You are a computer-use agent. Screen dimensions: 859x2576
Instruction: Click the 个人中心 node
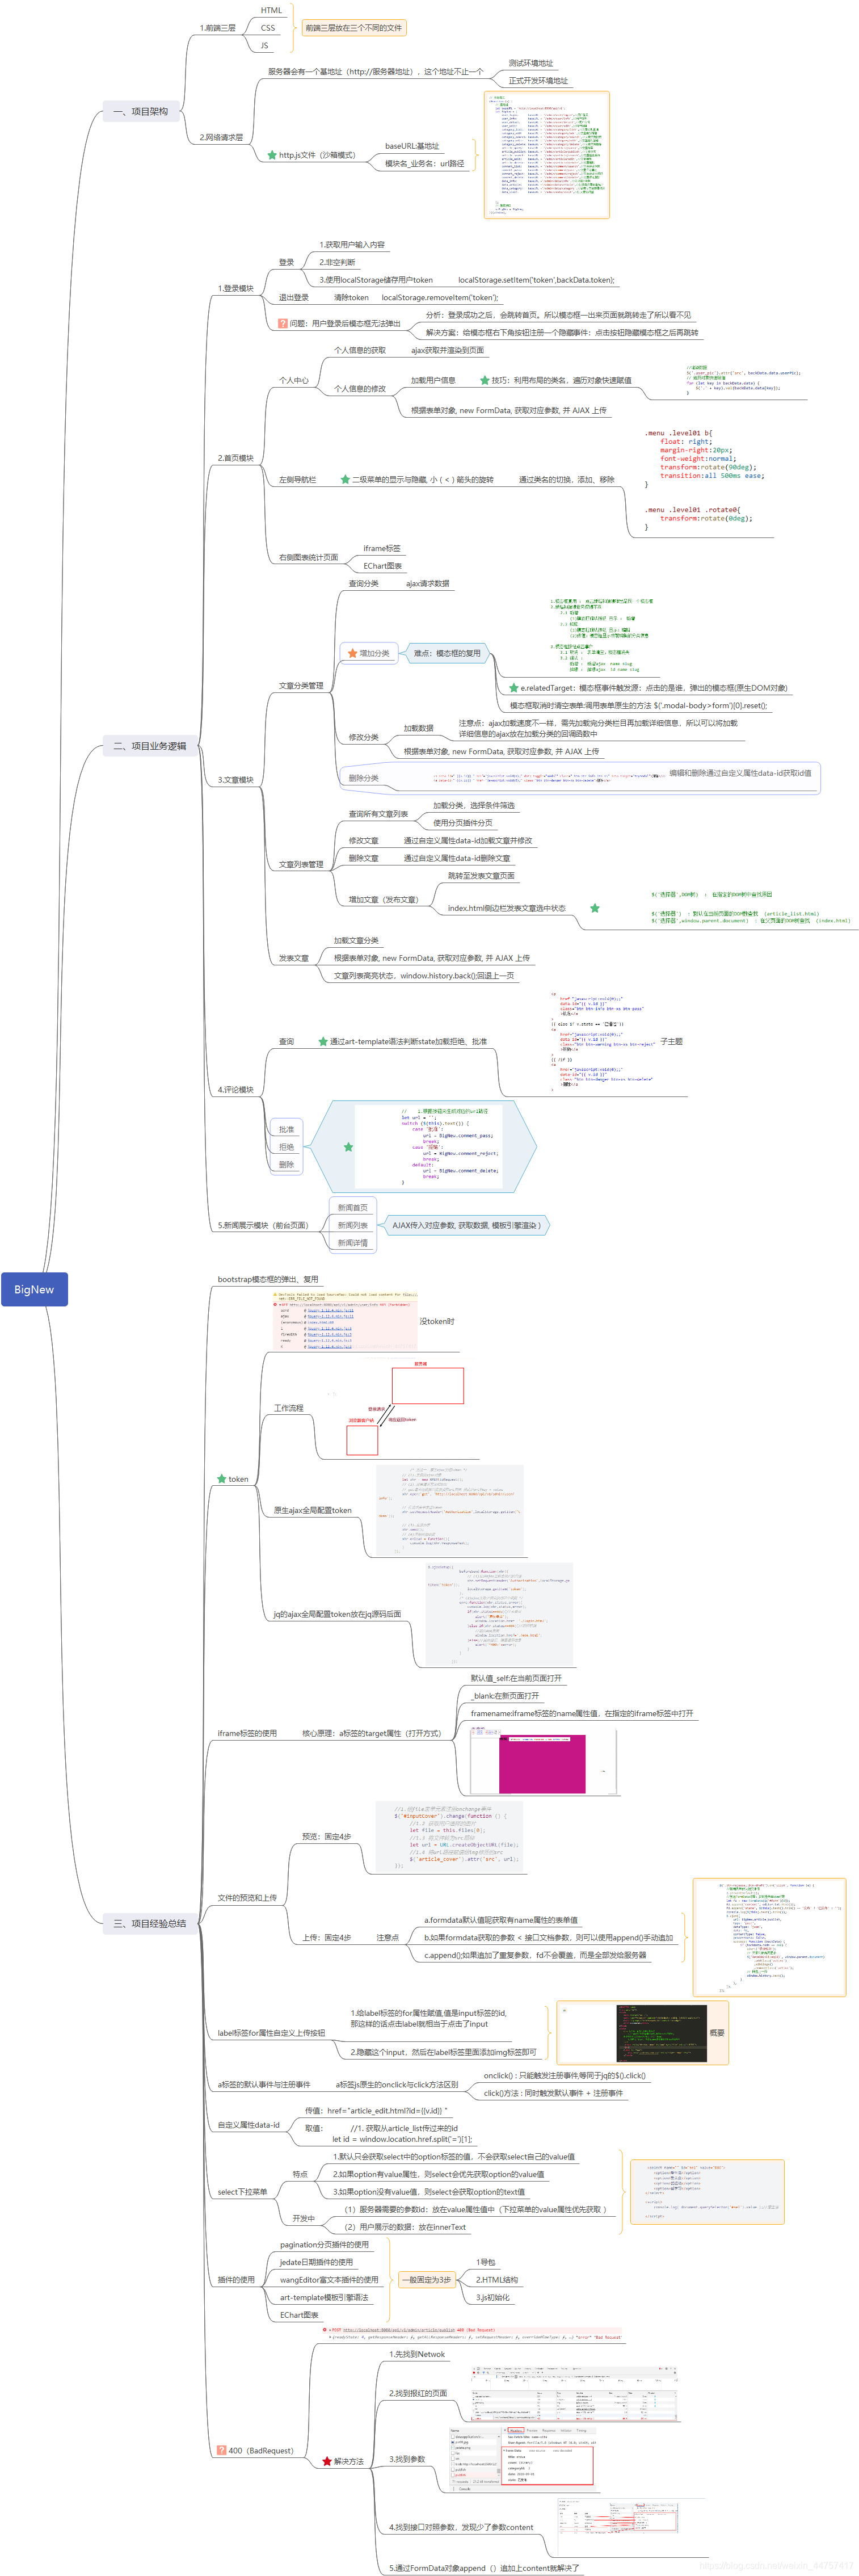294,380
